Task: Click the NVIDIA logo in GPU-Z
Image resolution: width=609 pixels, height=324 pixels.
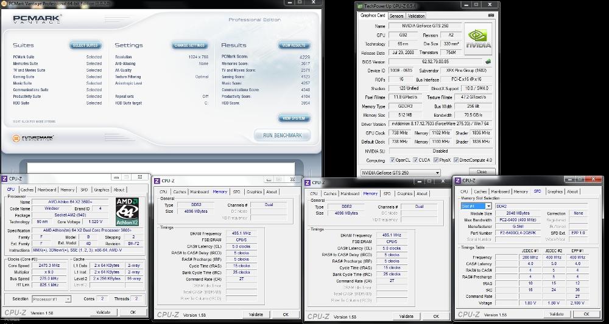Action: [x=478, y=39]
